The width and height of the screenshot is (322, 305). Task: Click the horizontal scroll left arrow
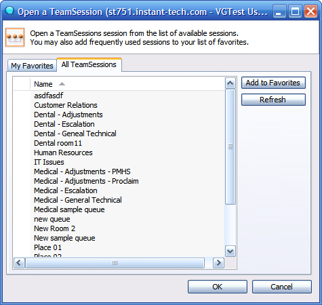(19, 263)
